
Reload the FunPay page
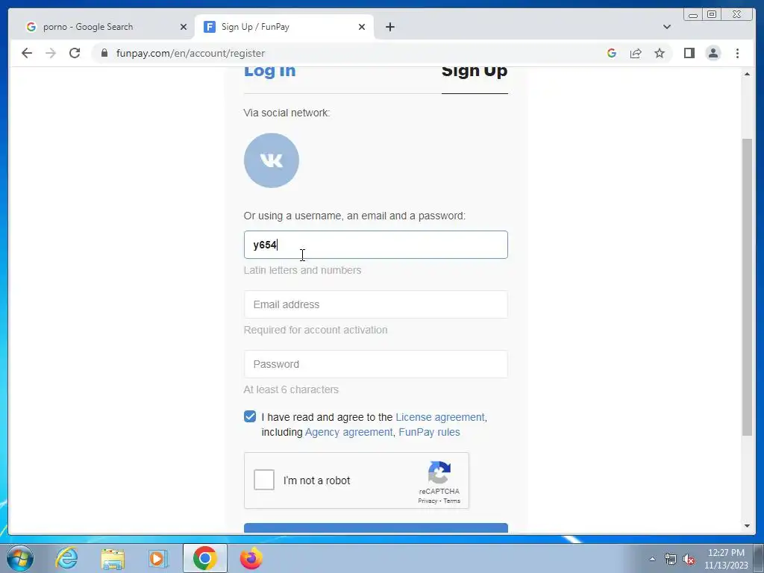75,53
